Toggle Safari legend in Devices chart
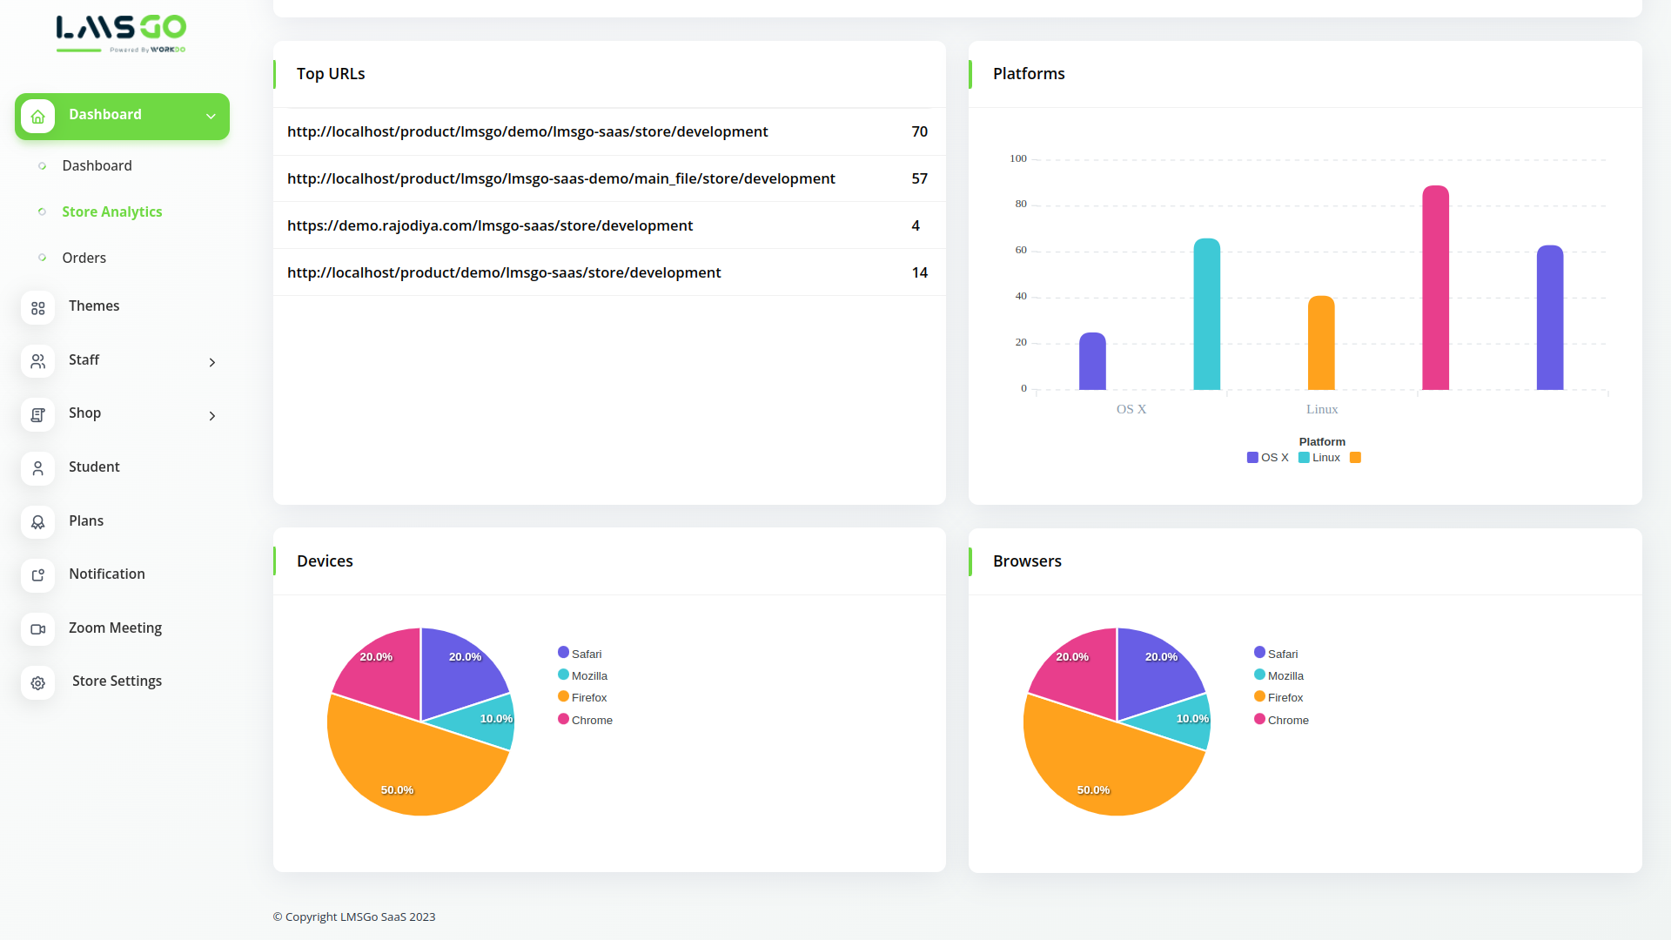Screen dimensions: 1671x940 click(580, 654)
